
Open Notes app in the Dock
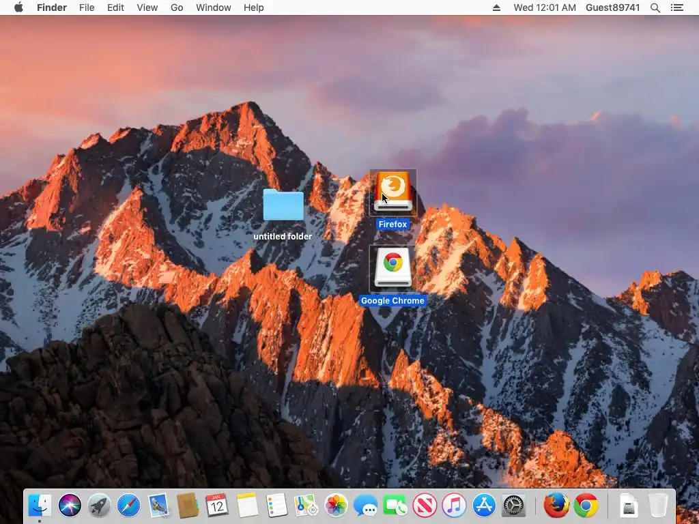coord(247,506)
